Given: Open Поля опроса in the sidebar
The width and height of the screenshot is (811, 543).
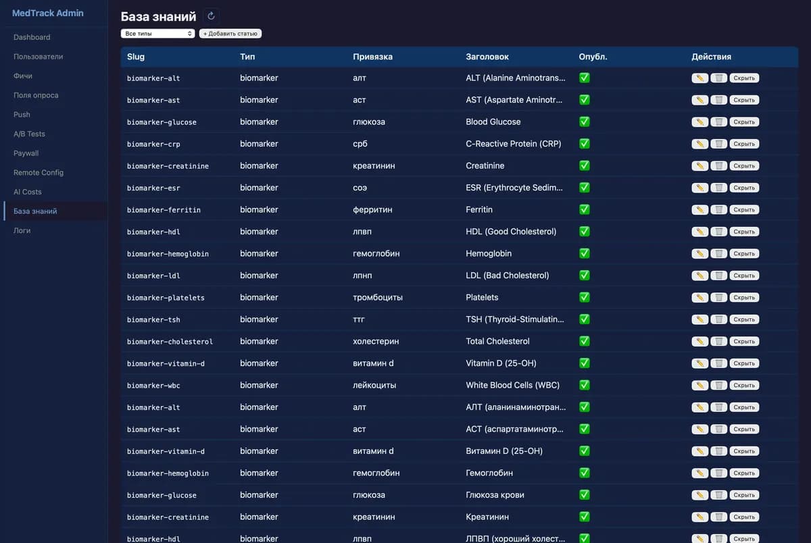Looking at the screenshot, I should (x=36, y=95).
